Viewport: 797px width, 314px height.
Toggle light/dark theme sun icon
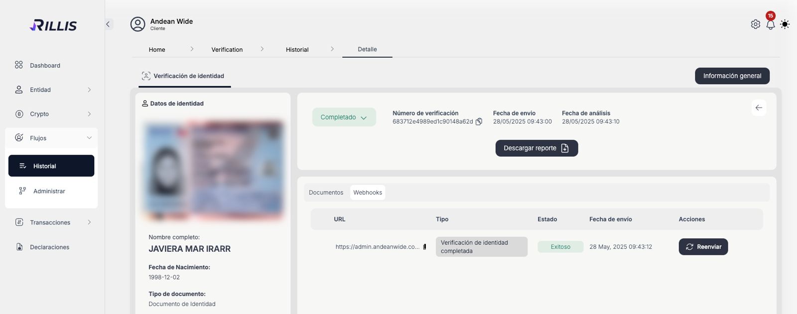[785, 24]
